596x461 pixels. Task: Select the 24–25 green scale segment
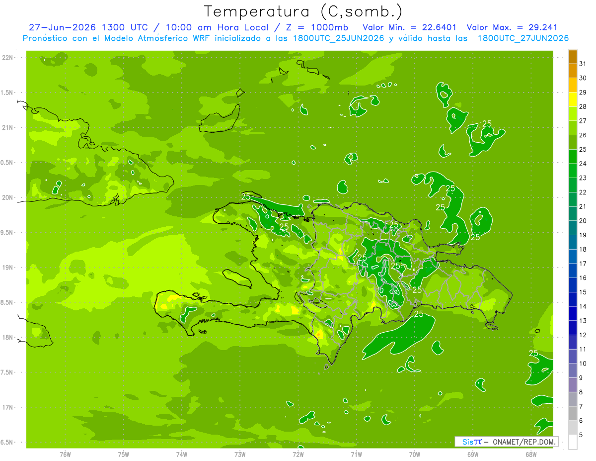pyautogui.click(x=573, y=157)
